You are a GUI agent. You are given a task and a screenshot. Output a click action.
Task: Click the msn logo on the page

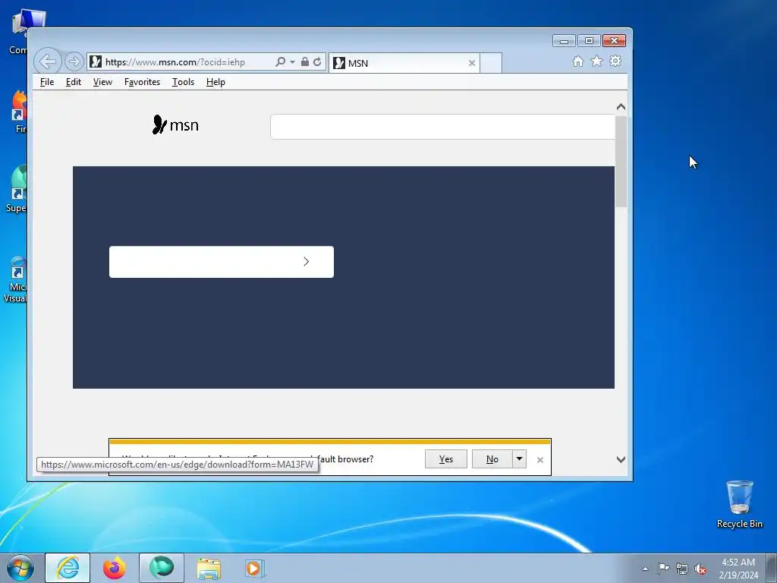[x=175, y=125]
